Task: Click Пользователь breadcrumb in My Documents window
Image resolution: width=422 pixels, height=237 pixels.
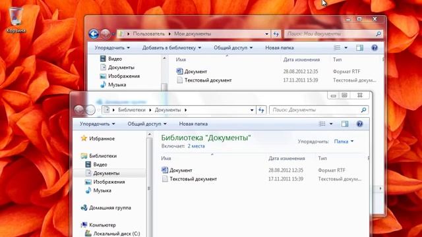Action: pos(149,34)
